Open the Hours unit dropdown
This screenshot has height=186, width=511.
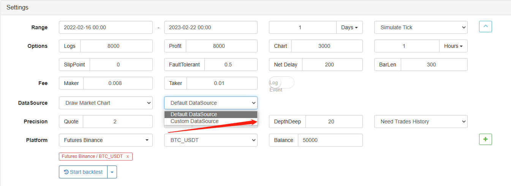point(453,46)
